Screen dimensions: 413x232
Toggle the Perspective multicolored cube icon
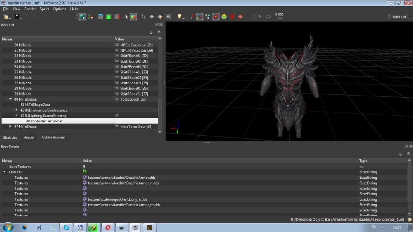click(x=133, y=17)
